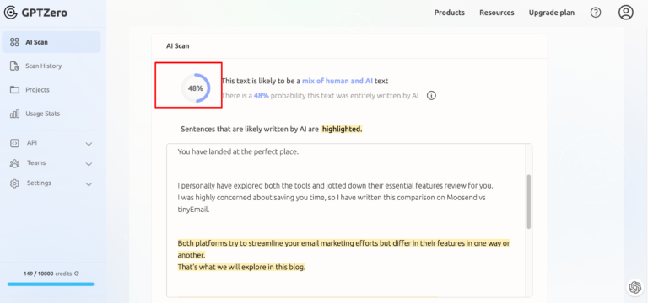Click highlighted "That's what we will explore"
Image resolution: width=648 pixels, height=303 pixels.
pyautogui.click(x=242, y=267)
